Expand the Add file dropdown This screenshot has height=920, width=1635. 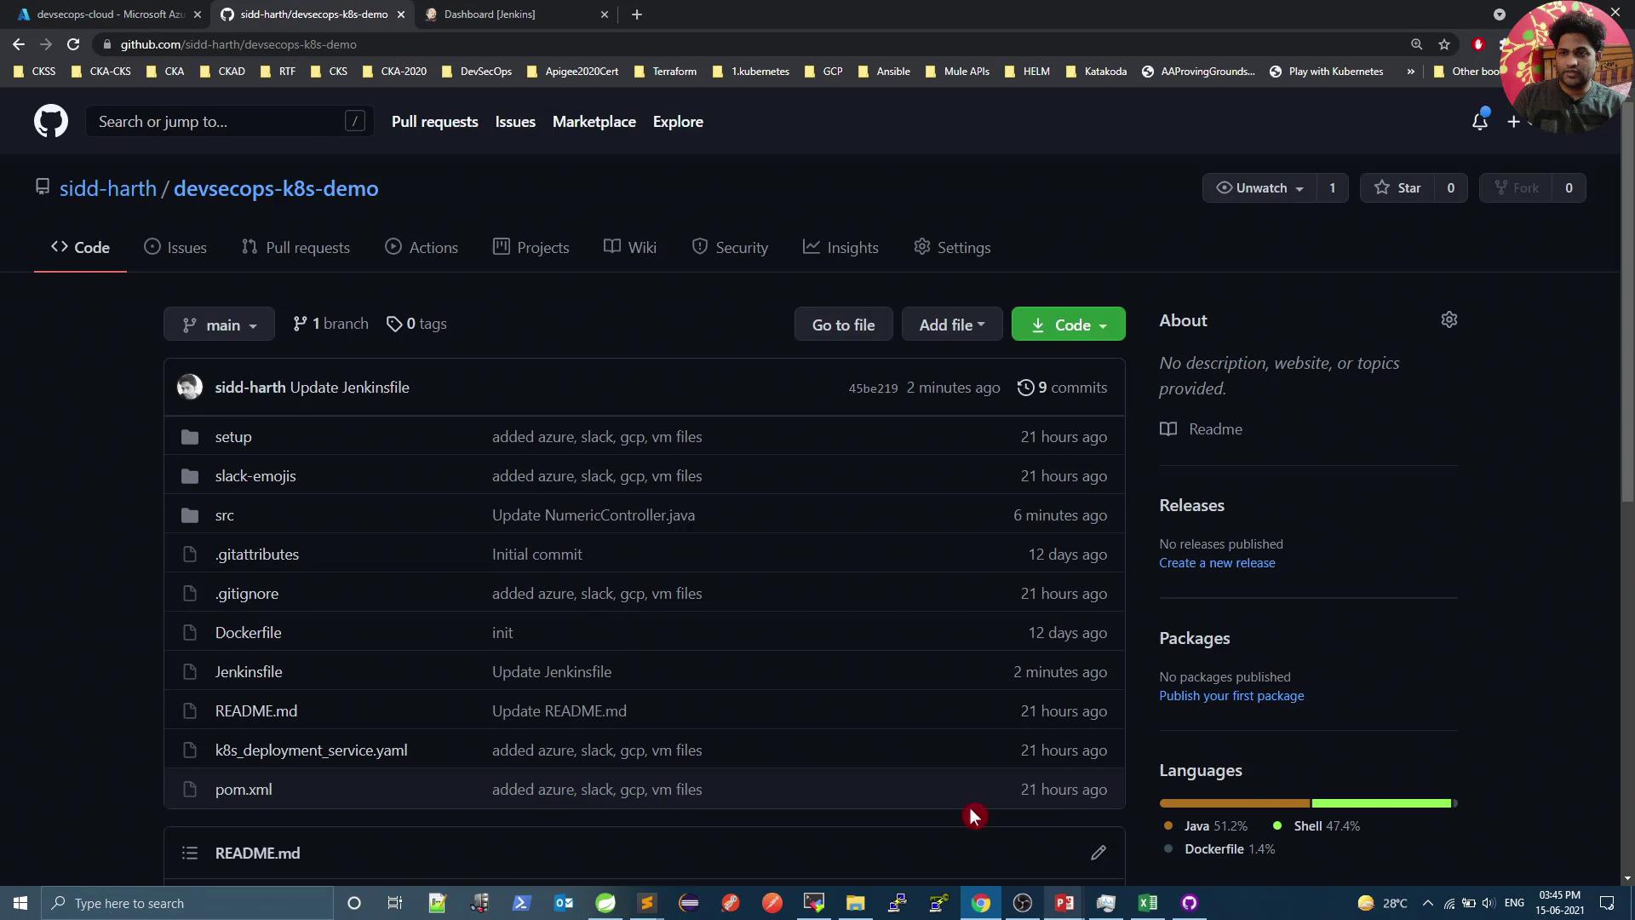coord(951,325)
